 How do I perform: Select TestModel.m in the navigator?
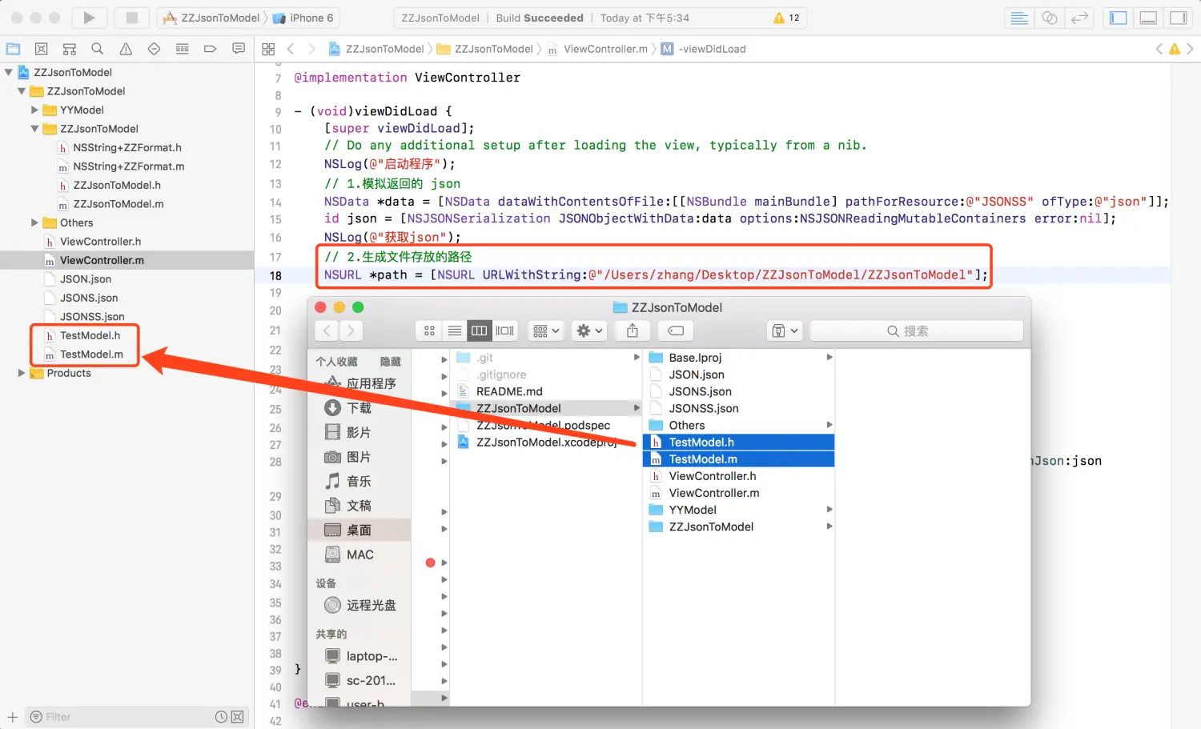90,354
